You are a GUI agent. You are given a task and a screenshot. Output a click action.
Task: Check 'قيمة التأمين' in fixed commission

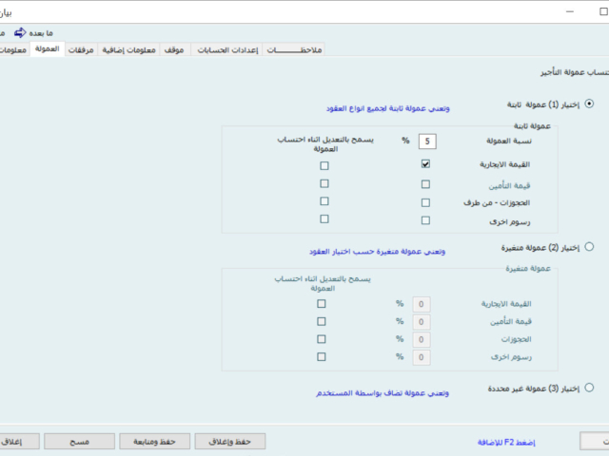pos(425,184)
